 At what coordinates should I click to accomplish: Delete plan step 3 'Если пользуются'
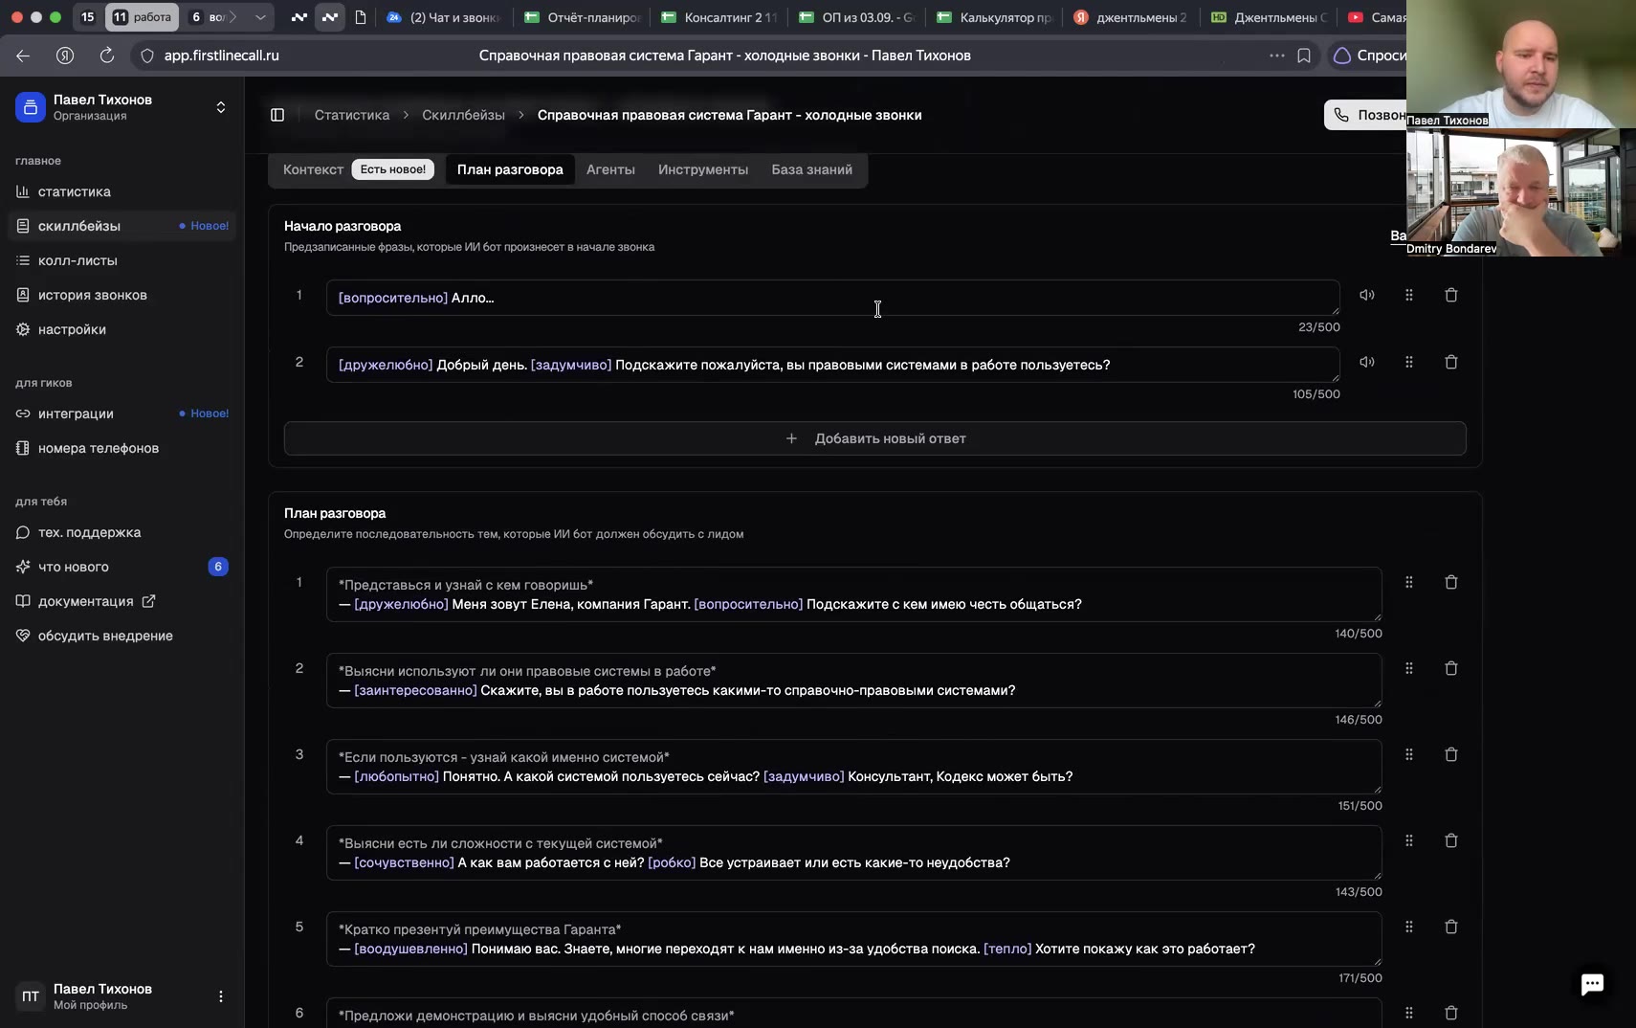coord(1451,754)
